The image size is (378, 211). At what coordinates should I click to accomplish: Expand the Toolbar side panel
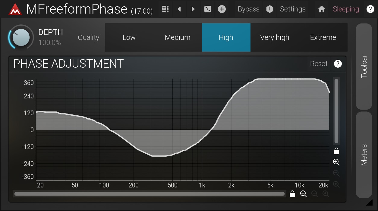pos(364,66)
